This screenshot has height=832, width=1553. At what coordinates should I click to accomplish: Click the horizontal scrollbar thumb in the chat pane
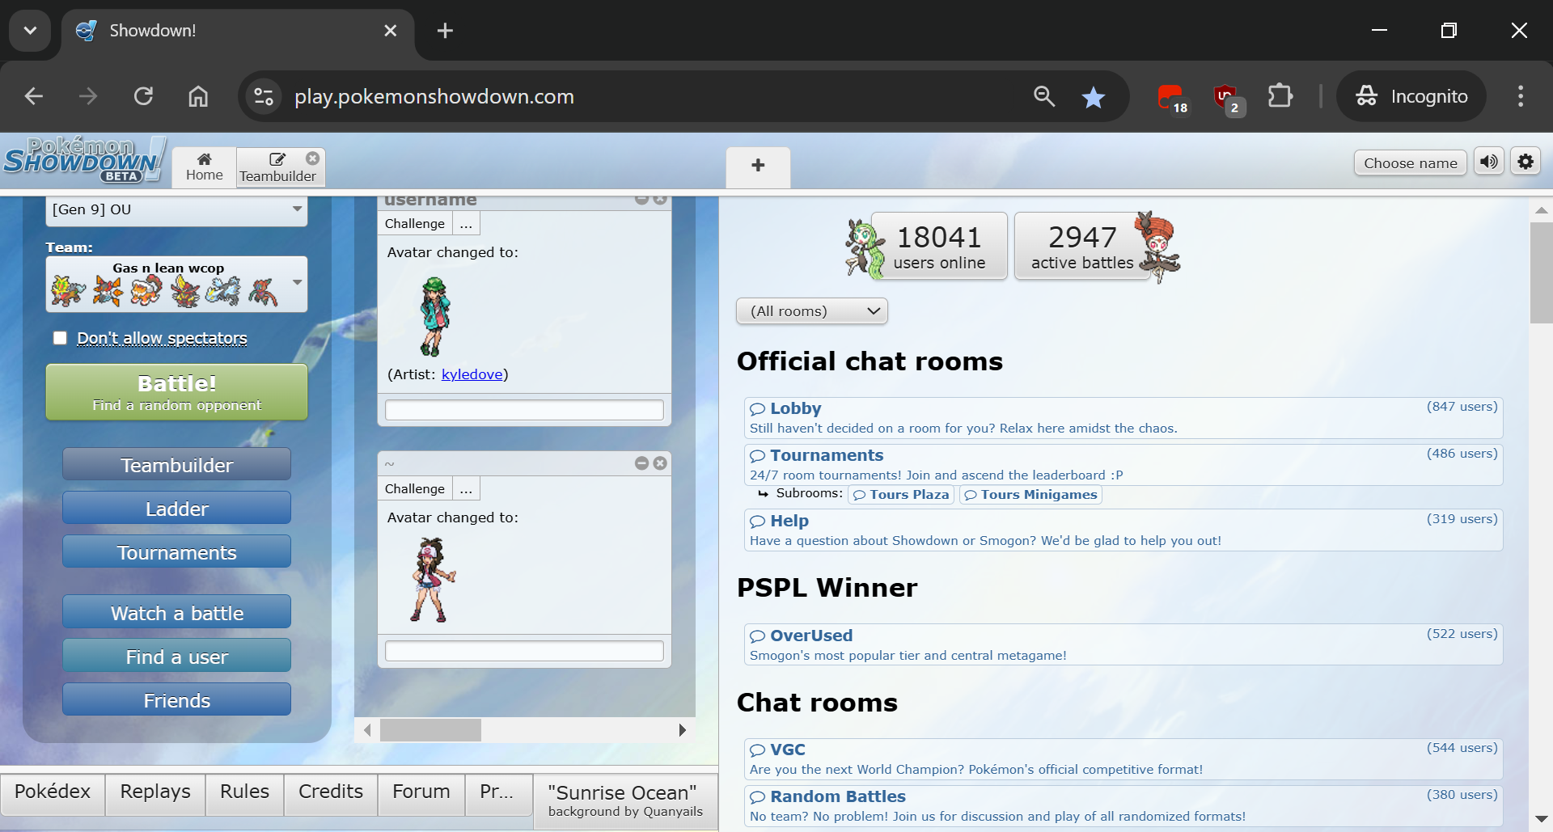click(x=430, y=730)
